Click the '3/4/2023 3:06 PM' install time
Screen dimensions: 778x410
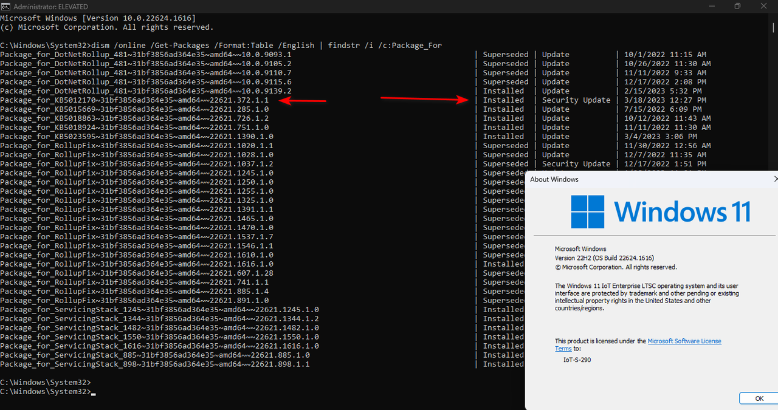[659, 137]
